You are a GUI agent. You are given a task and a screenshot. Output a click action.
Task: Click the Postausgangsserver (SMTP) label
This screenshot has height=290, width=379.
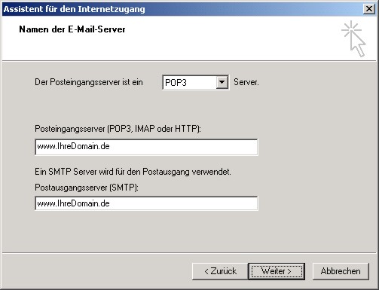[x=87, y=188]
